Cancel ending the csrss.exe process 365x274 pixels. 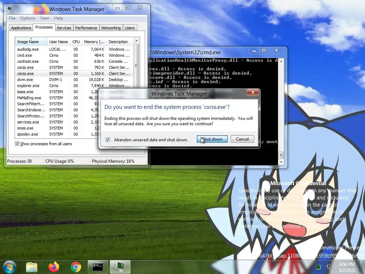point(242,139)
